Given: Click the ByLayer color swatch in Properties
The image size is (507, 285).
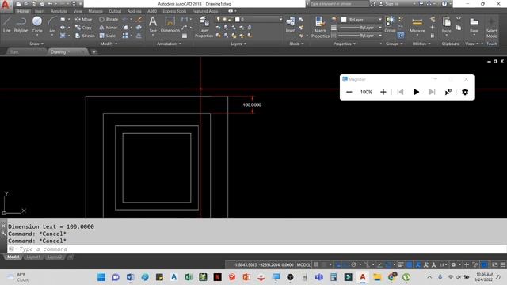Looking at the screenshot, I should pos(344,20).
